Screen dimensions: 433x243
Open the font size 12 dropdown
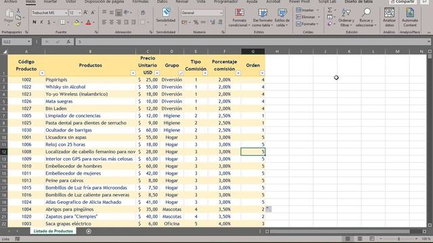pos(80,13)
